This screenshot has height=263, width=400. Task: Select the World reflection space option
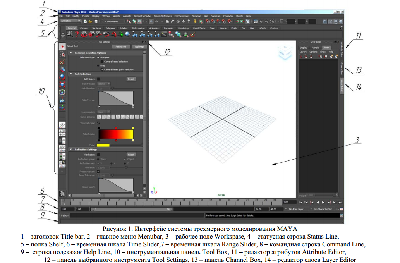coord(98,159)
